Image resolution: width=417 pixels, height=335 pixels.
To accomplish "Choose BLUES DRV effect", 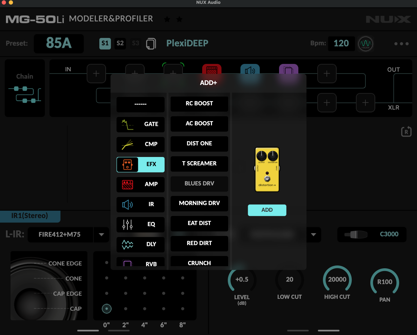I will (199, 184).
